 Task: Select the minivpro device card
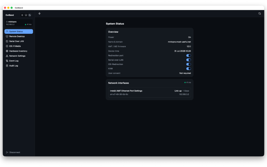pyautogui.click(x=19, y=23)
